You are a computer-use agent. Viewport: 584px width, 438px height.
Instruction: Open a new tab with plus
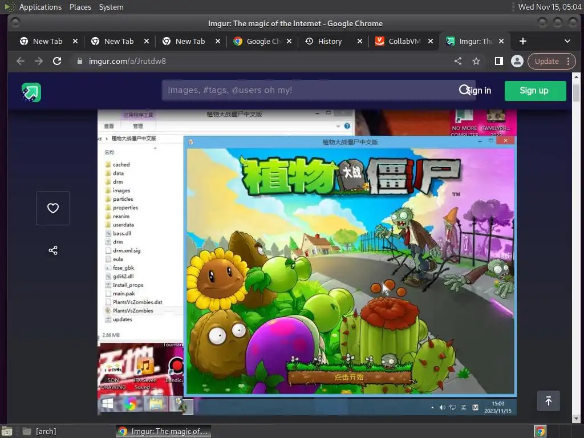(523, 41)
